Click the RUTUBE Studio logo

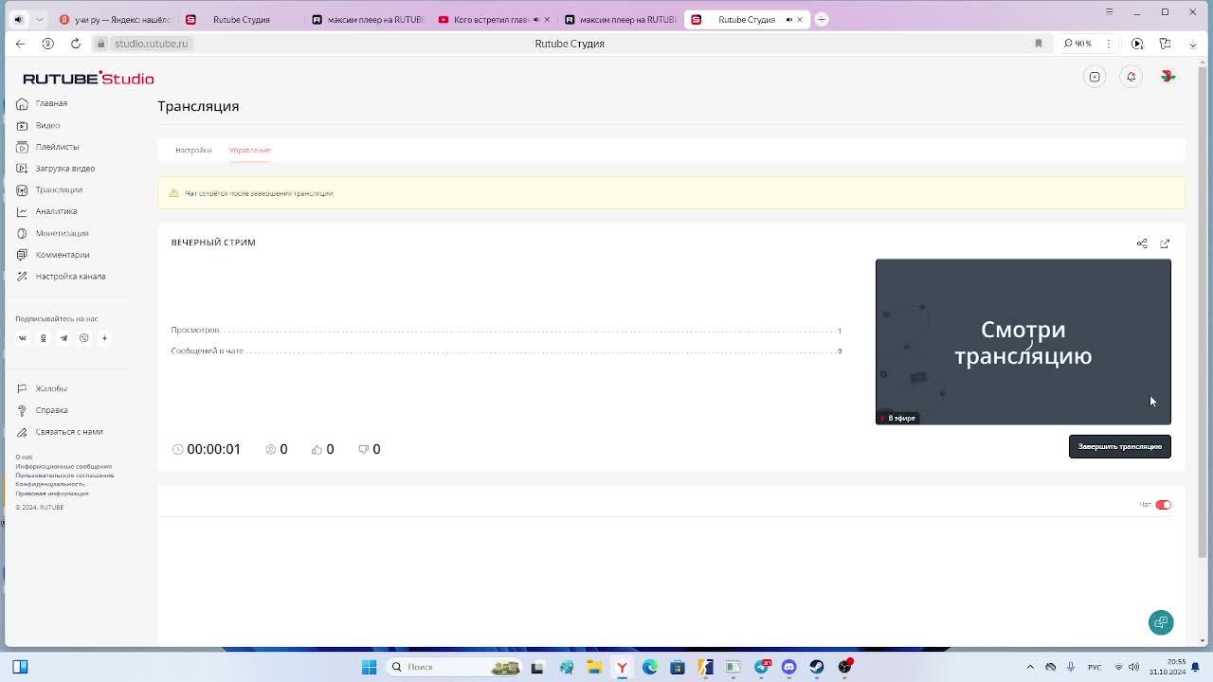[88, 79]
